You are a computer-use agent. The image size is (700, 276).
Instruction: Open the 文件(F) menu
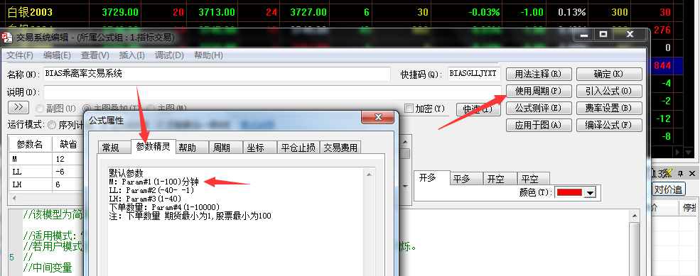click(20, 55)
